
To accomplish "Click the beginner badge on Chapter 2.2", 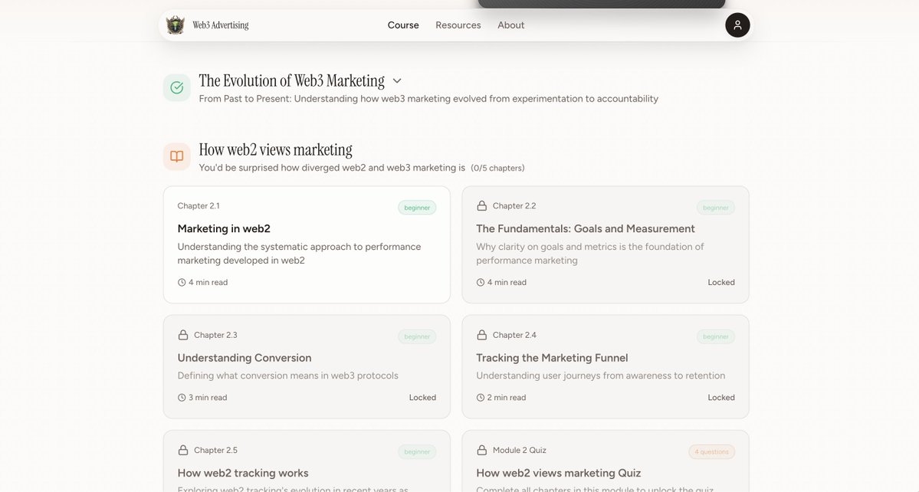I will pyautogui.click(x=716, y=208).
